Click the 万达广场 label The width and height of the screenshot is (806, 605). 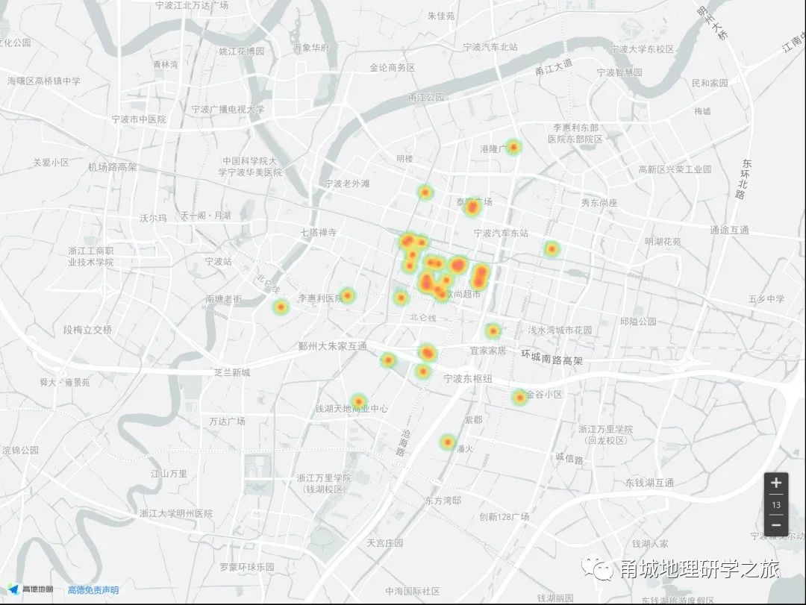[227, 421]
